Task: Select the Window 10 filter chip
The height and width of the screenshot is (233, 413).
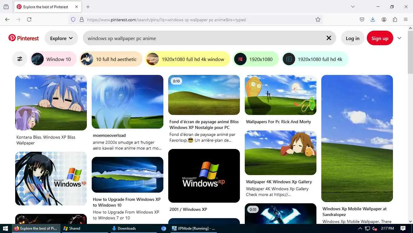Action: point(53,59)
